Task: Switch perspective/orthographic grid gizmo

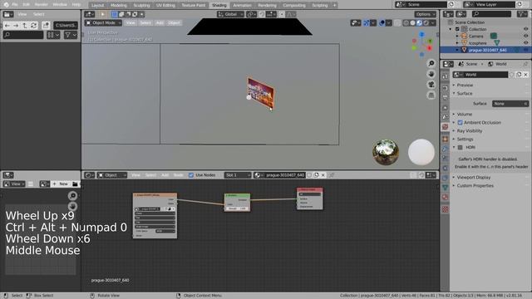Action: coord(431,95)
